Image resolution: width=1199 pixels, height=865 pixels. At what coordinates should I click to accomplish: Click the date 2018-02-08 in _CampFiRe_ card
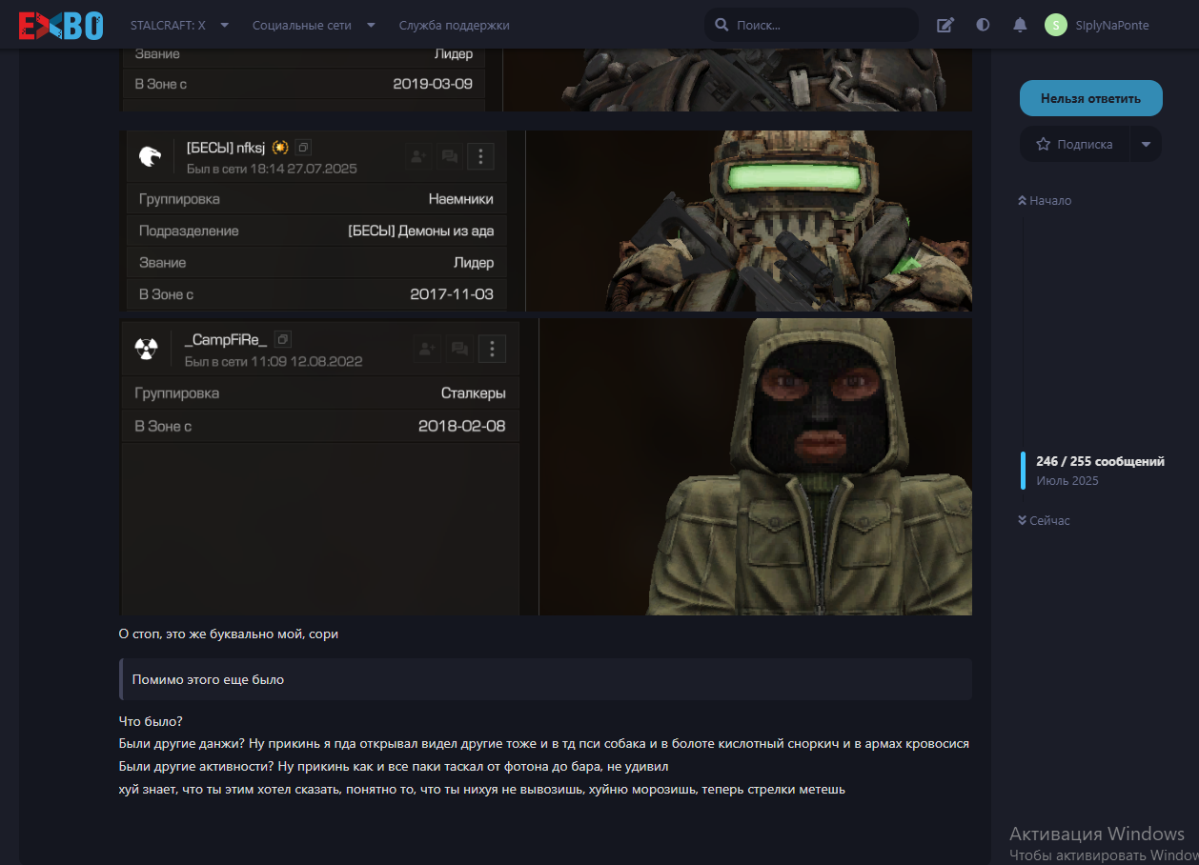coord(462,426)
